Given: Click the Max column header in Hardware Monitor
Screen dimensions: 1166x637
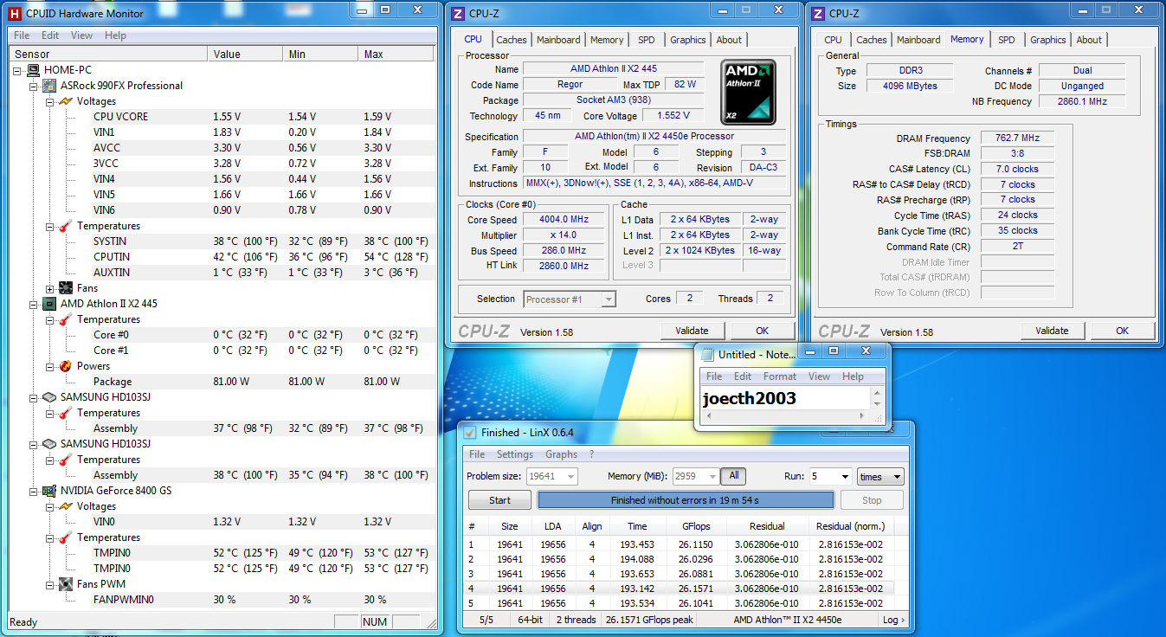Looking at the screenshot, I should (396, 54).
